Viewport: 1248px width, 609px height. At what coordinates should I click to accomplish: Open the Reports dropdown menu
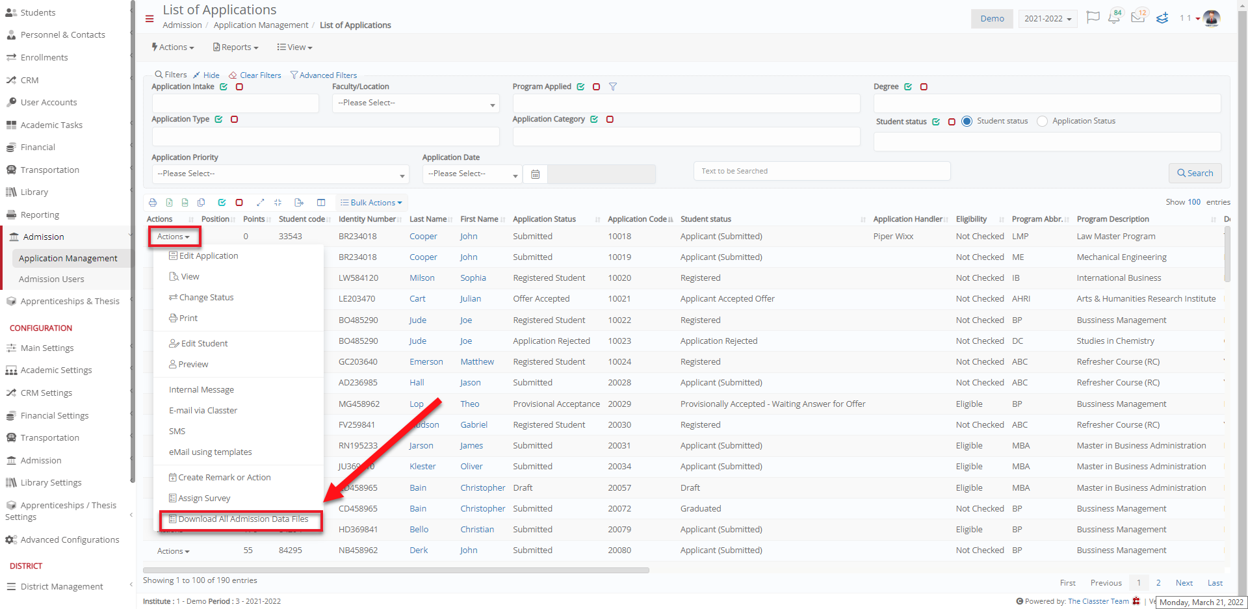(x=236, y=47)
